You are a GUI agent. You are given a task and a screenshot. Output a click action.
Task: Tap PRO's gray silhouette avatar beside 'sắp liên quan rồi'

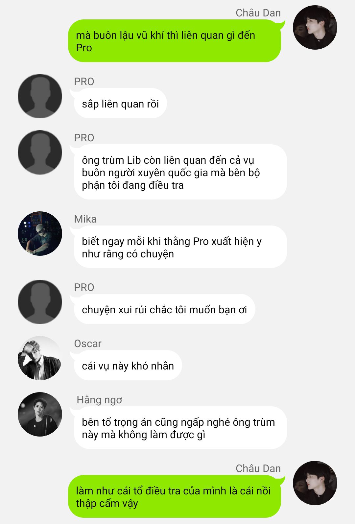40,96
